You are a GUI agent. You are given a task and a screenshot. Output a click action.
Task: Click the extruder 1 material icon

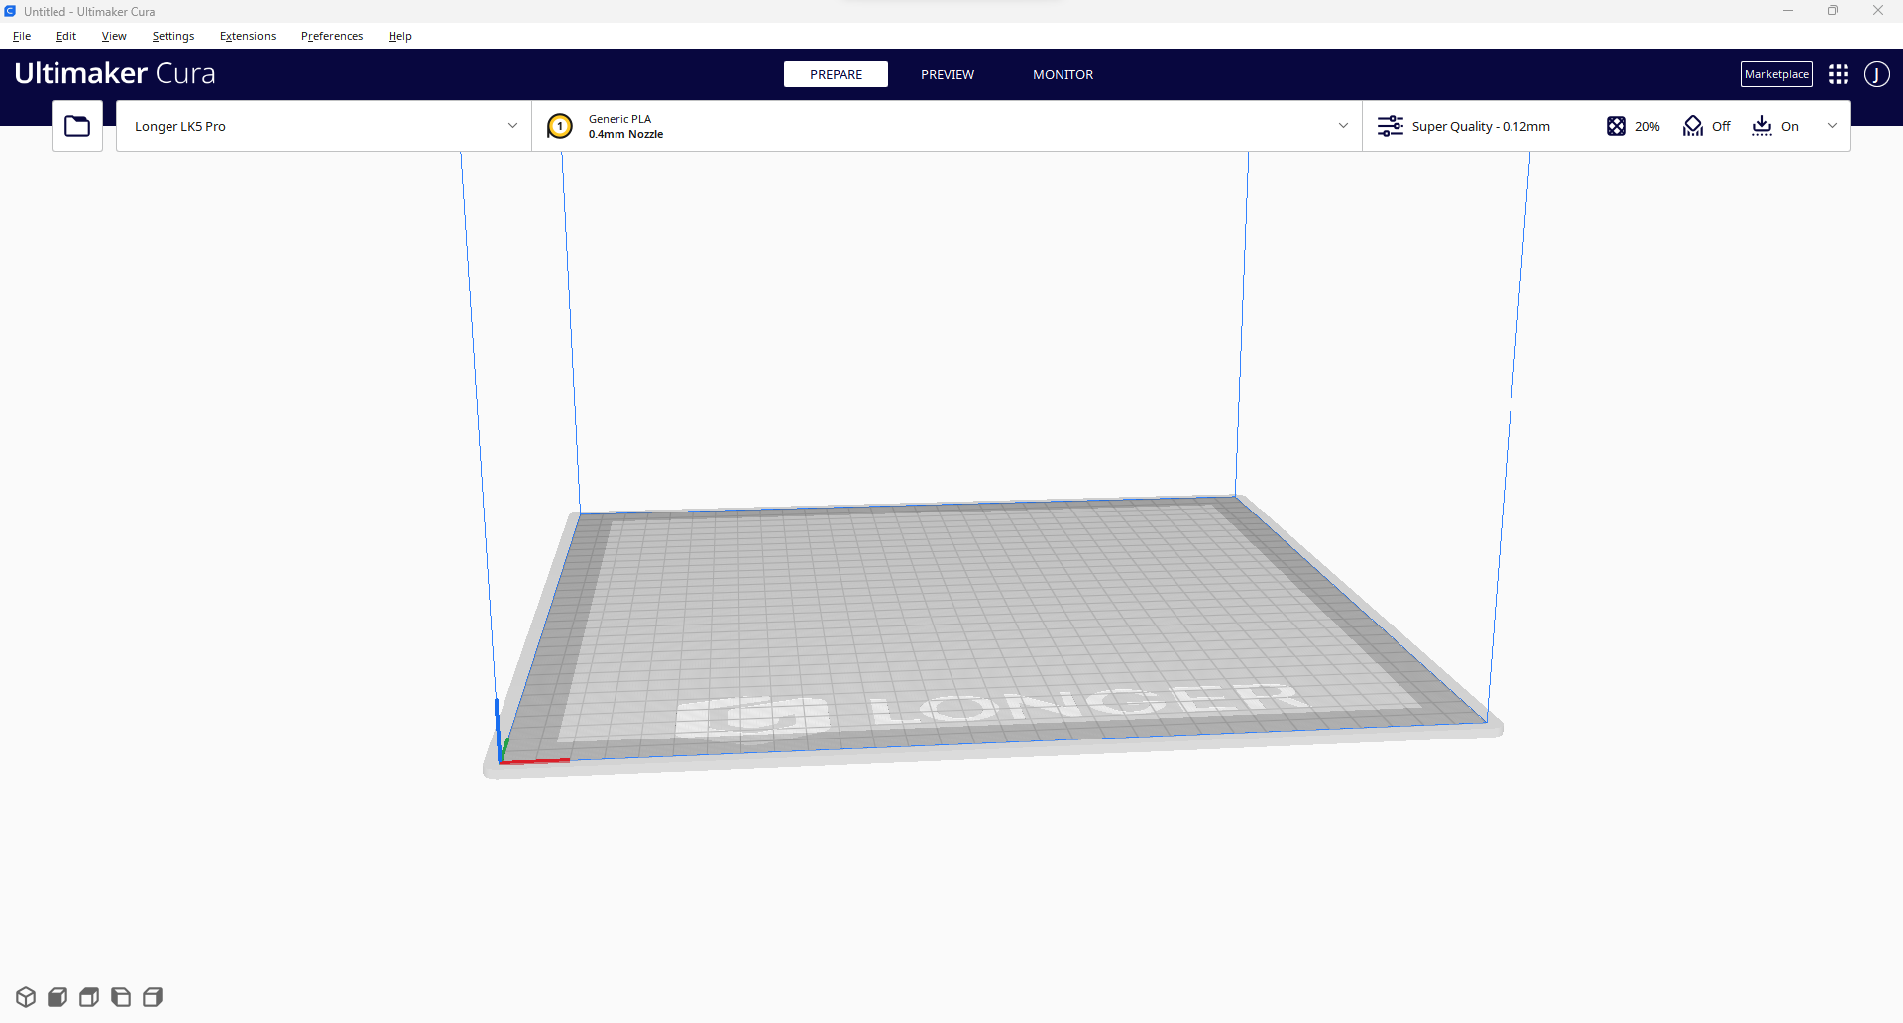560,126
